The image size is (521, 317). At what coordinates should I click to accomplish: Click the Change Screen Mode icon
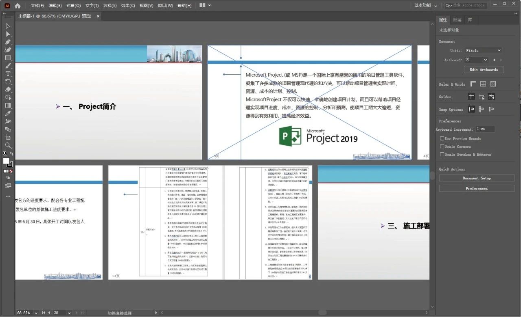tap(8, 185)
